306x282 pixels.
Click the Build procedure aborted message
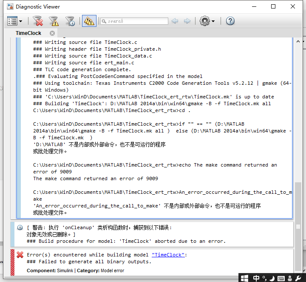126,241
